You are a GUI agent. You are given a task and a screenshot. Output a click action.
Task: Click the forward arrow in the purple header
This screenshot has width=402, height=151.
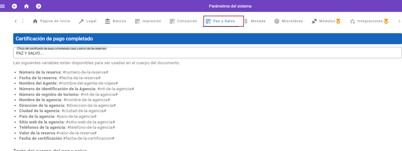[x=38, y=6]
